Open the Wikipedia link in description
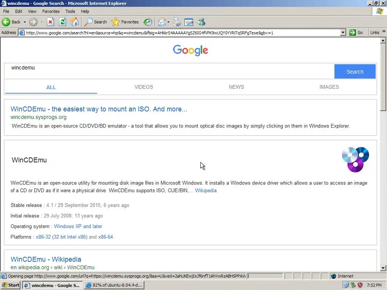 click(206, 190)
